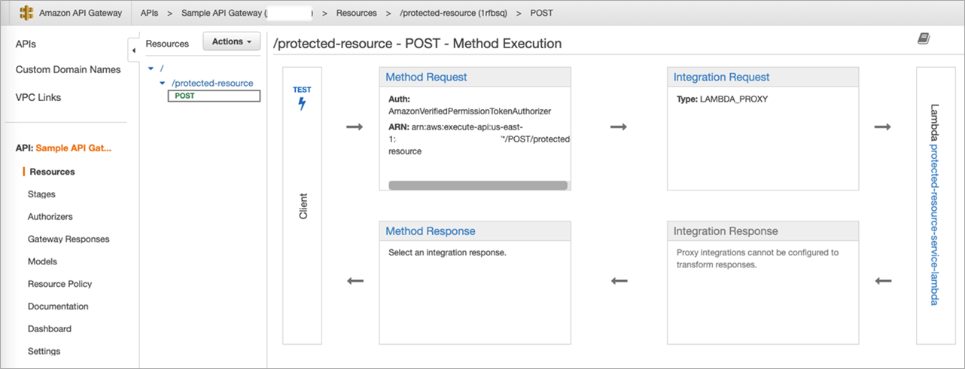Open the Method Response link

coord(431,230)
